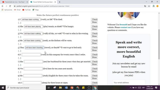
Task: Open the Aplicaciones apps shortcut
Action: (x=7, y=10)
